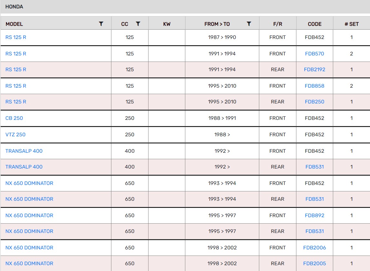
Task: Click the F/R column header
Action: [x=277, y=24]
